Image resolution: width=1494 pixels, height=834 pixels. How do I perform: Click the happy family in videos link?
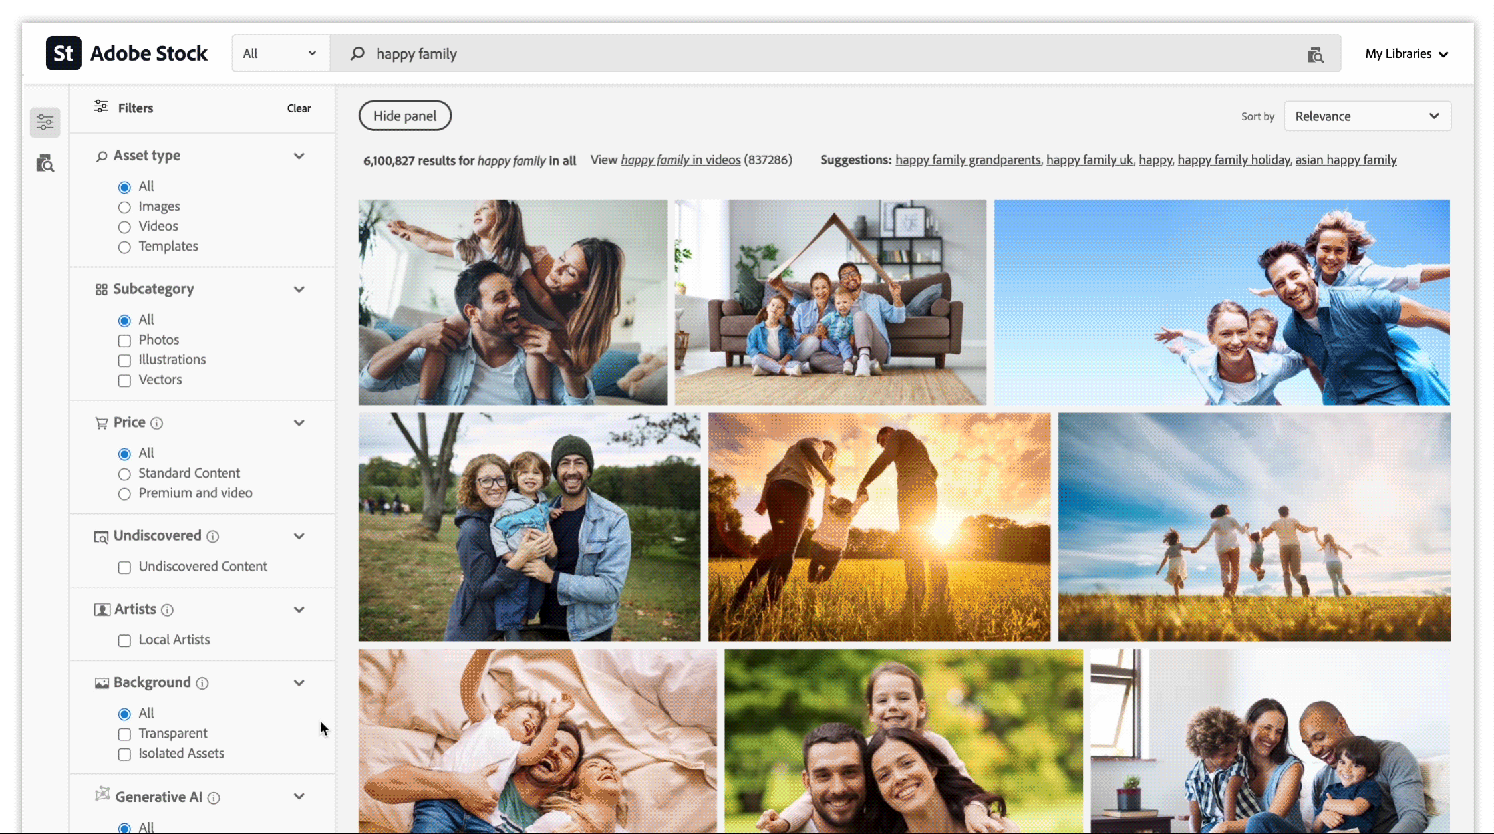pyautogui.click(x=680, y=160)
